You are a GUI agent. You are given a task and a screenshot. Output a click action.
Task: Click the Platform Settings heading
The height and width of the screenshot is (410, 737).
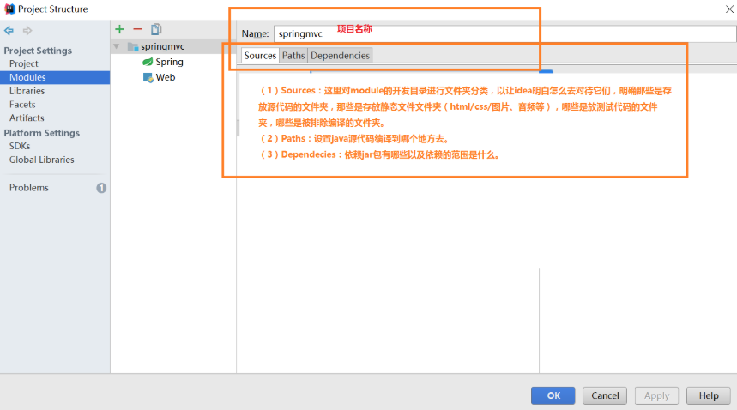click(42, 133)
